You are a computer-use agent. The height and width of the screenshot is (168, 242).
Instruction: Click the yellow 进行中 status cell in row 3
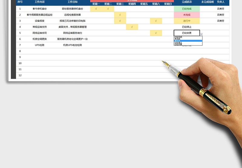pos(187,21)
